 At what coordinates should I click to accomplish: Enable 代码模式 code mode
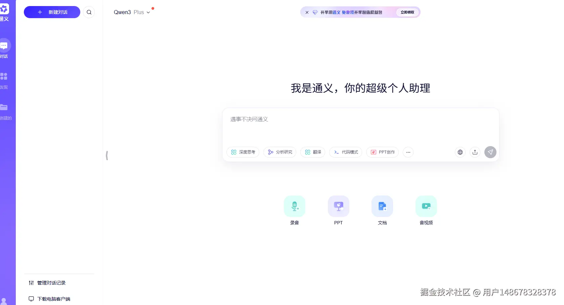pyautogui.click(x=345, y=152)
